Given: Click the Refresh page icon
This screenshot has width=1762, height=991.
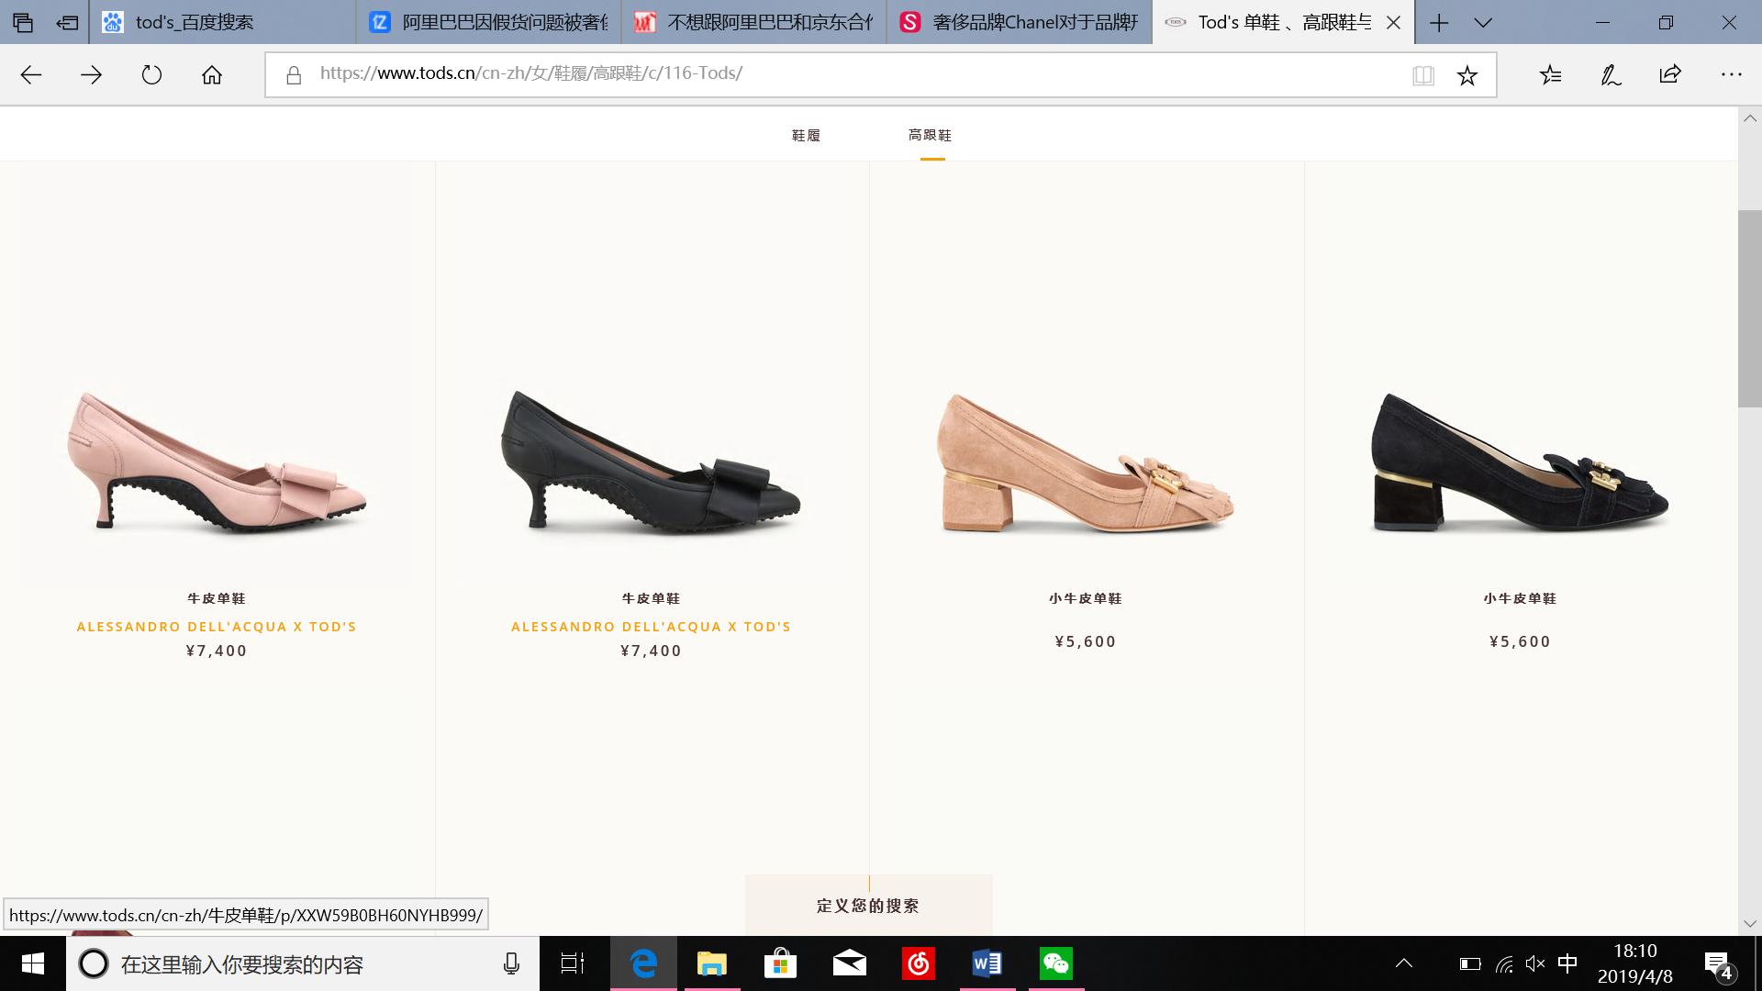Looking at the screenshot, I should click(151, 75).
